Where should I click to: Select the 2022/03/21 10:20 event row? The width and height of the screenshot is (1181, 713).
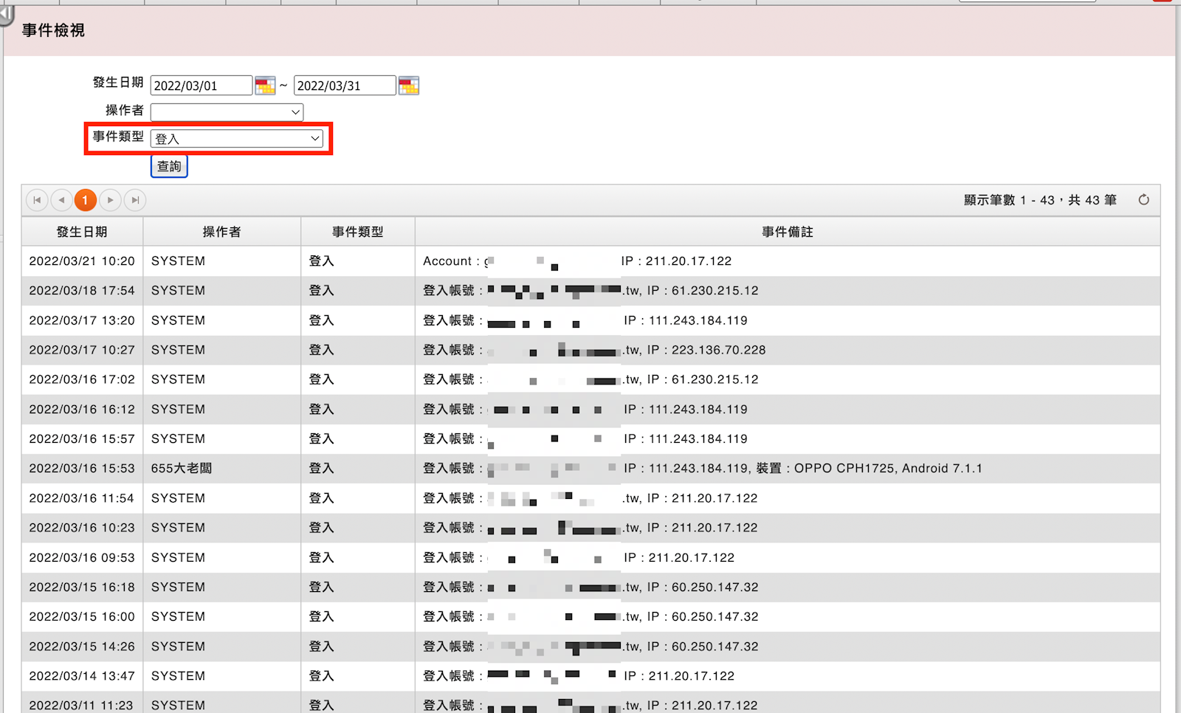tap(82, 261)
